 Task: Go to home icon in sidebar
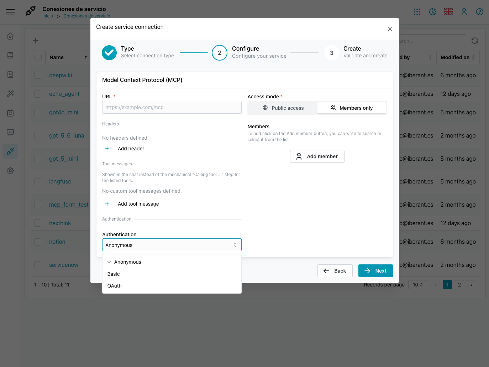tap(10, 36)
